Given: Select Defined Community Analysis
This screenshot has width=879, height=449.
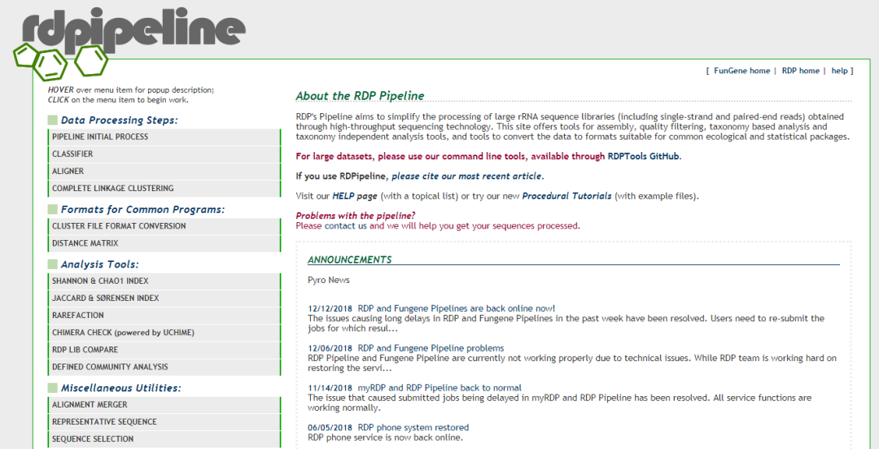Looking at the screenshot, I should [x=164, y=367].
